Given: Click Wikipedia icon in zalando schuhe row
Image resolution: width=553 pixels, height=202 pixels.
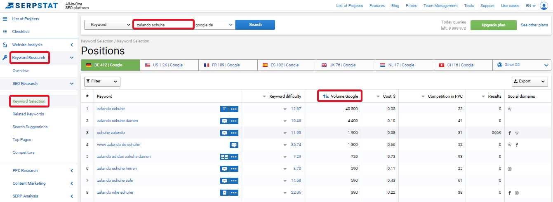Looking at the screenshot, I should pos(510,109).
